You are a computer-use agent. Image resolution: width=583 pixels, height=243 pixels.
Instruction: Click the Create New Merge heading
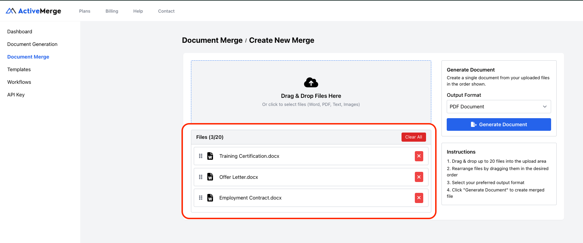coord(282,40)
